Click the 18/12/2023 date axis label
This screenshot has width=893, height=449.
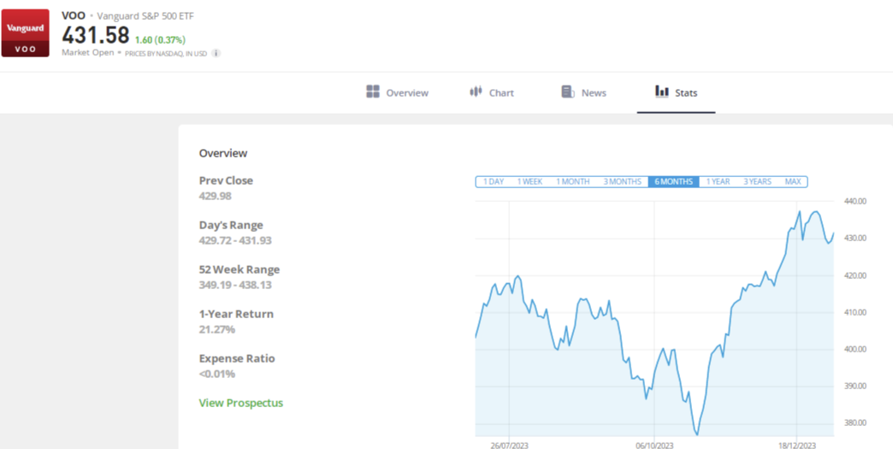pos(796,445)
